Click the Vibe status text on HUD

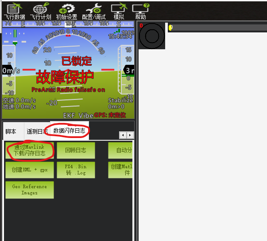tap(86, 115)
